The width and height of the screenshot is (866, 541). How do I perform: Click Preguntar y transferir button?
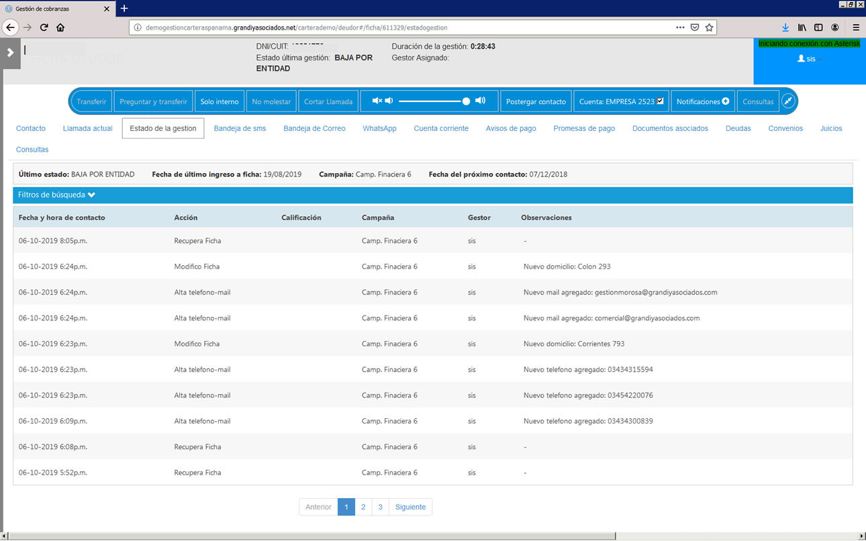[153, 101]
